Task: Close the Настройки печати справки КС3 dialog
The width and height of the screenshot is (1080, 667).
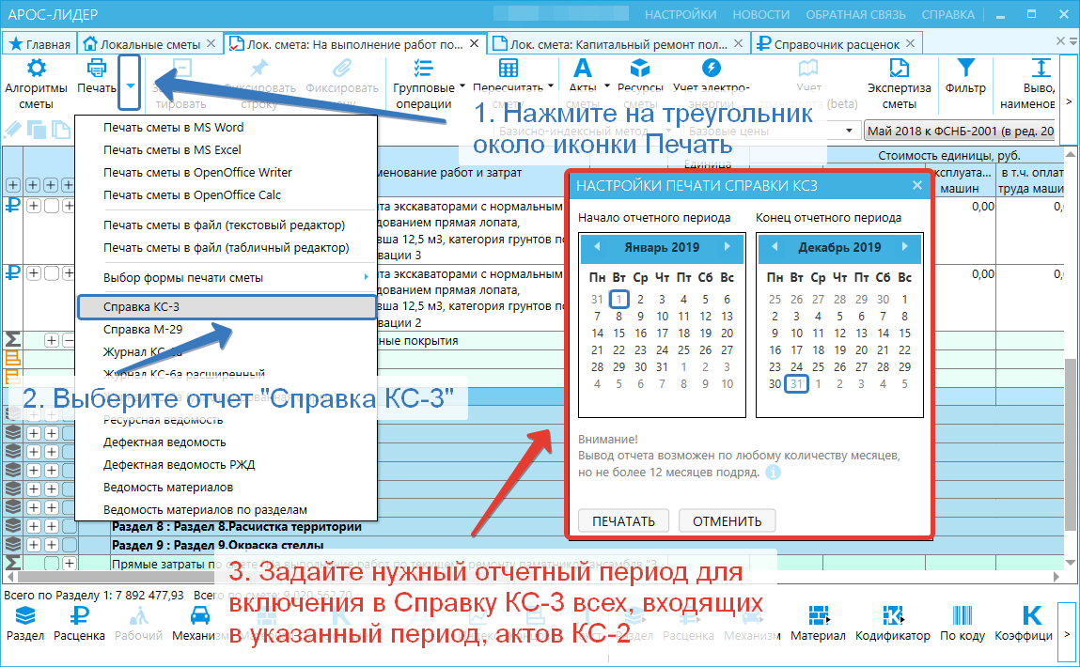Action: [x=916, y=185]
